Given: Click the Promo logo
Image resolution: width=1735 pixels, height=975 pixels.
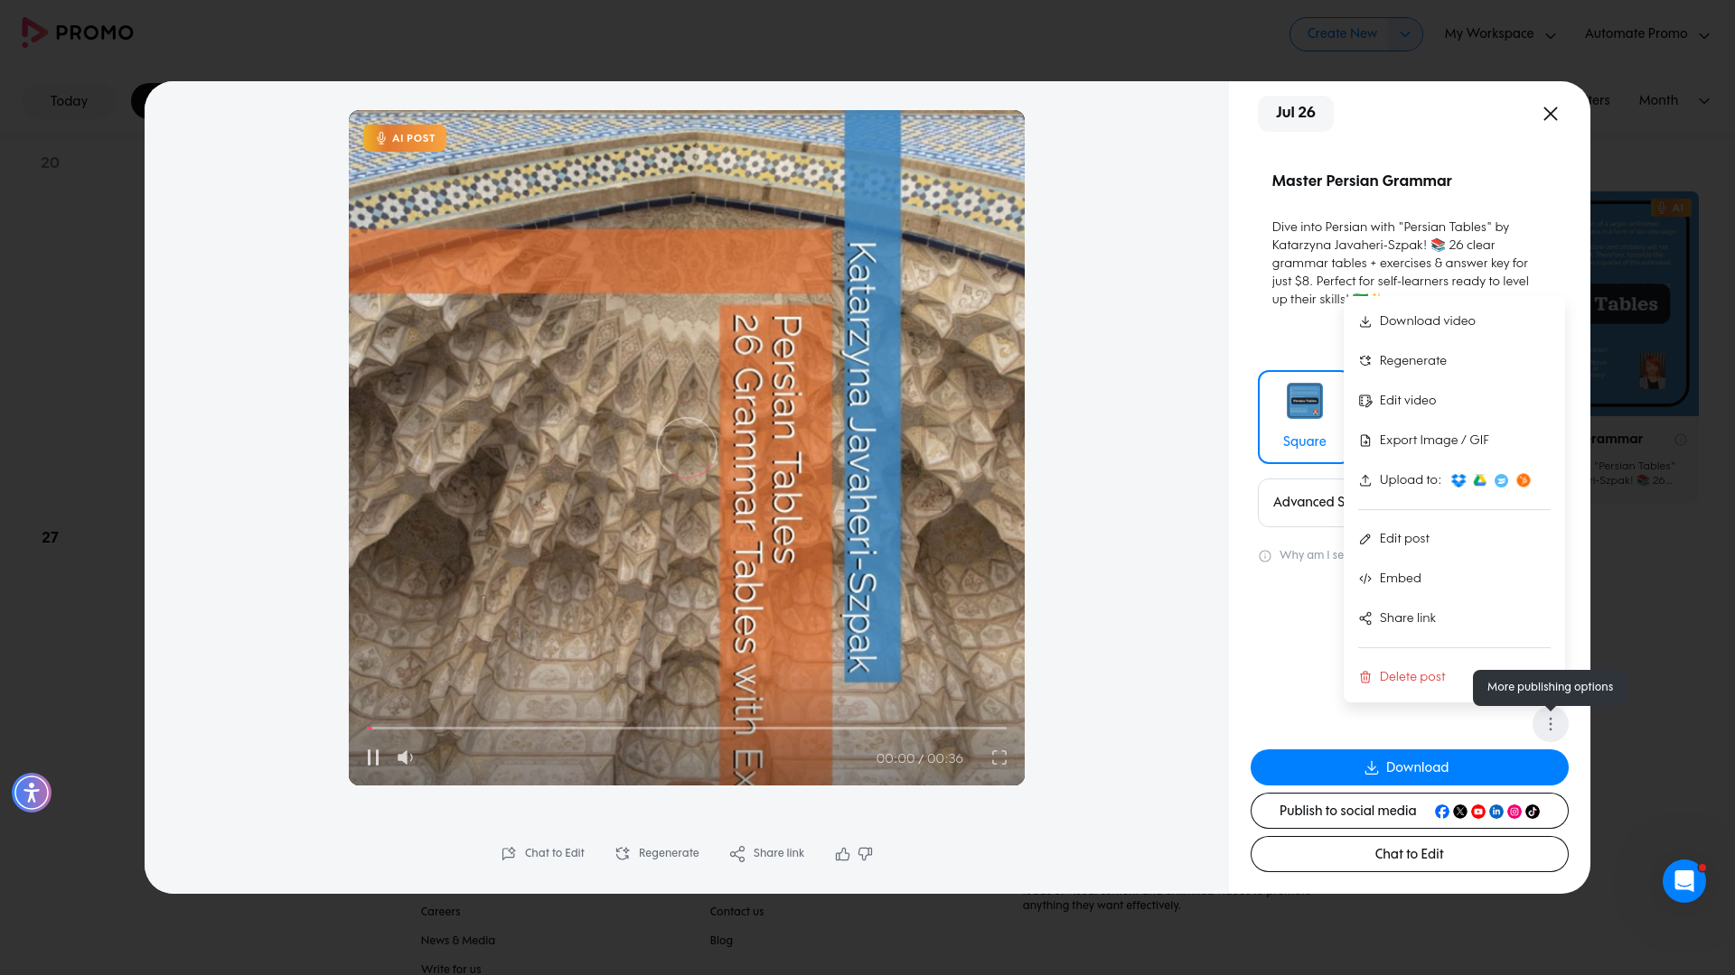Looking at the screenshot, I should pyautogui.click(x=78, y=32).
